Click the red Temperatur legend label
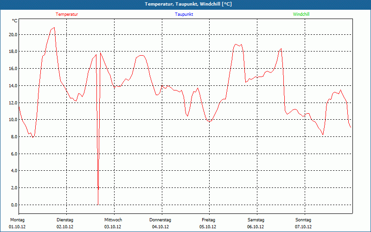This screenshot has width=371, height=232. [67, 14]
